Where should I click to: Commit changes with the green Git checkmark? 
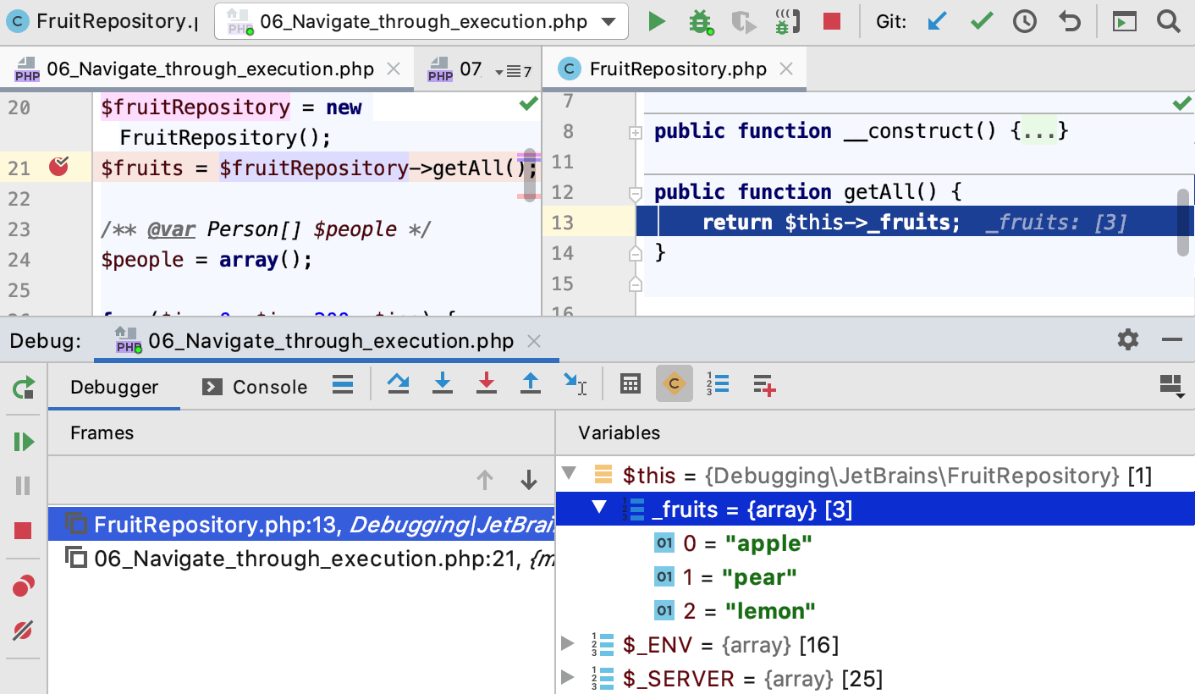point(982,22)
